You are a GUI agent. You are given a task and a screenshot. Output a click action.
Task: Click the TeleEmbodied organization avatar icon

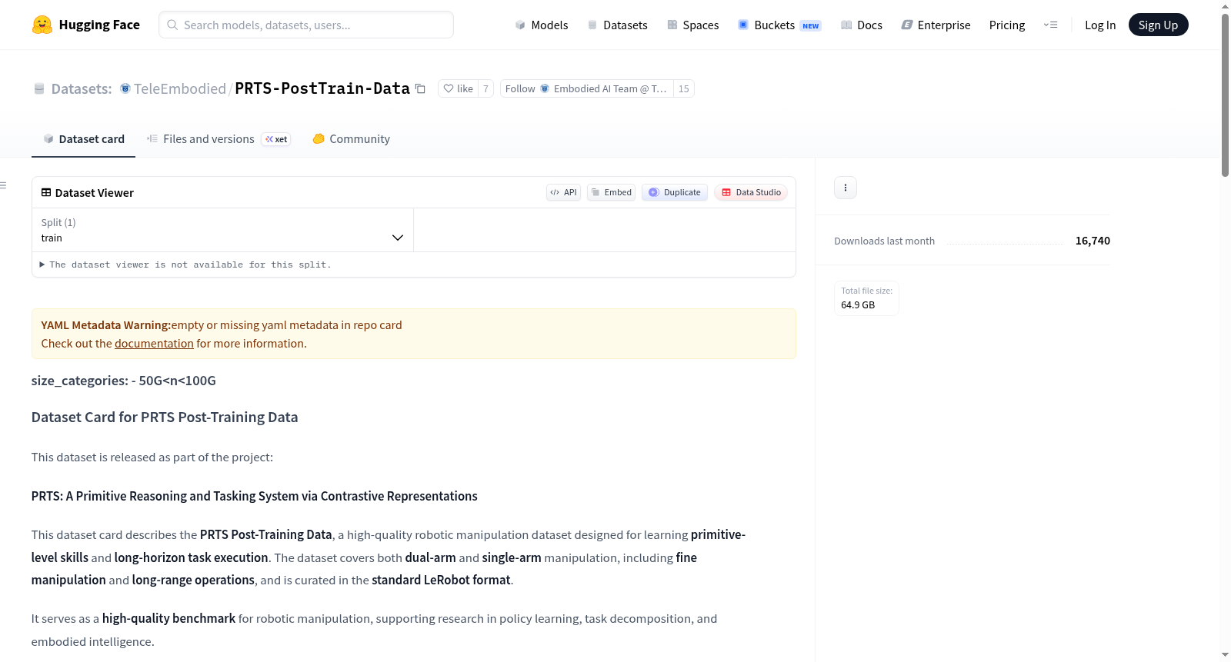tap(125, 88)
